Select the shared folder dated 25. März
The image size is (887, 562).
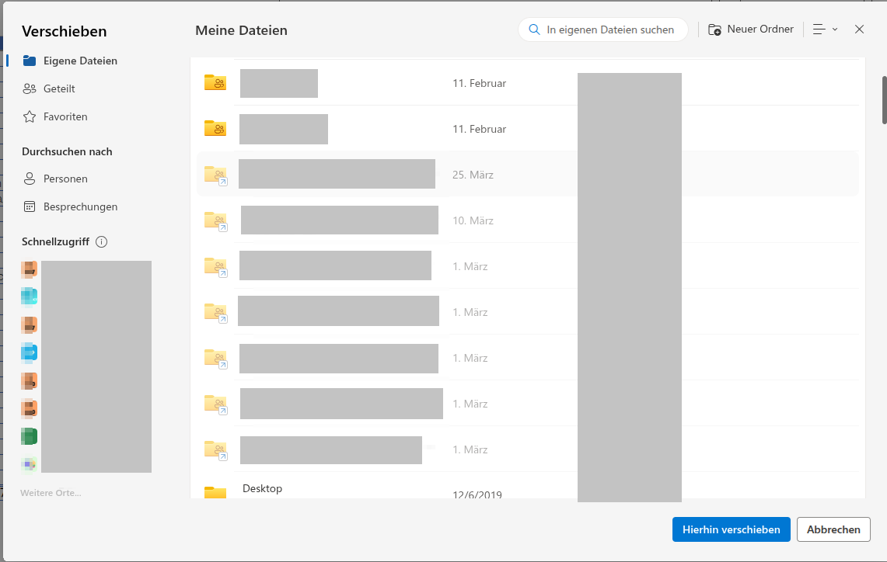click(528, 175)
